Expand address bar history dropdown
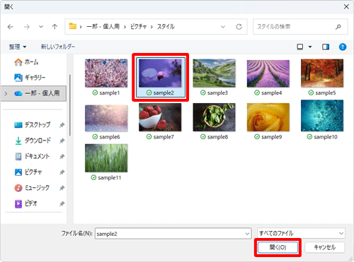Screen dimensions: 354x262 (x=223, y=27)
